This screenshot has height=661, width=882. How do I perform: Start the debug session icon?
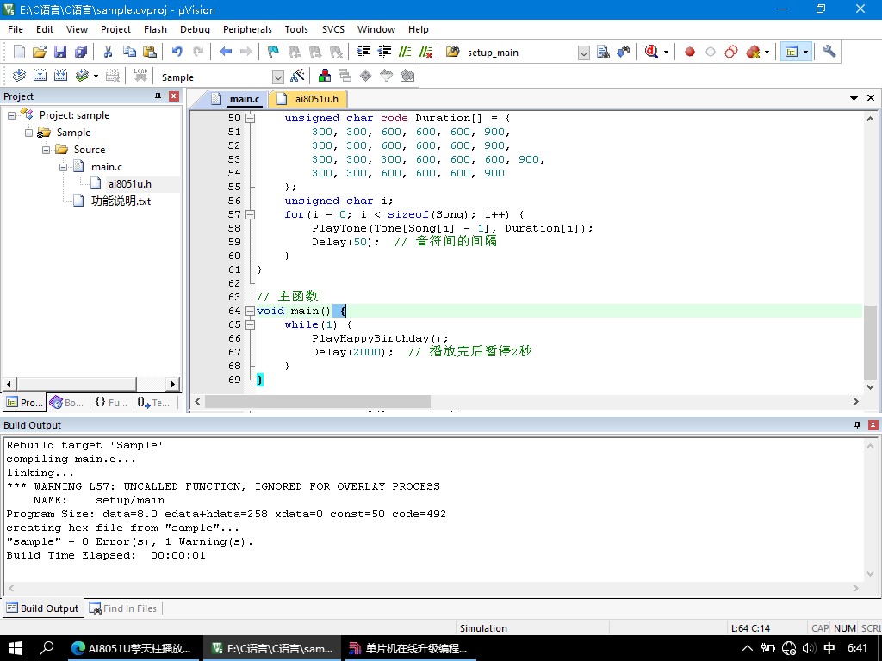tap(651, 52)
